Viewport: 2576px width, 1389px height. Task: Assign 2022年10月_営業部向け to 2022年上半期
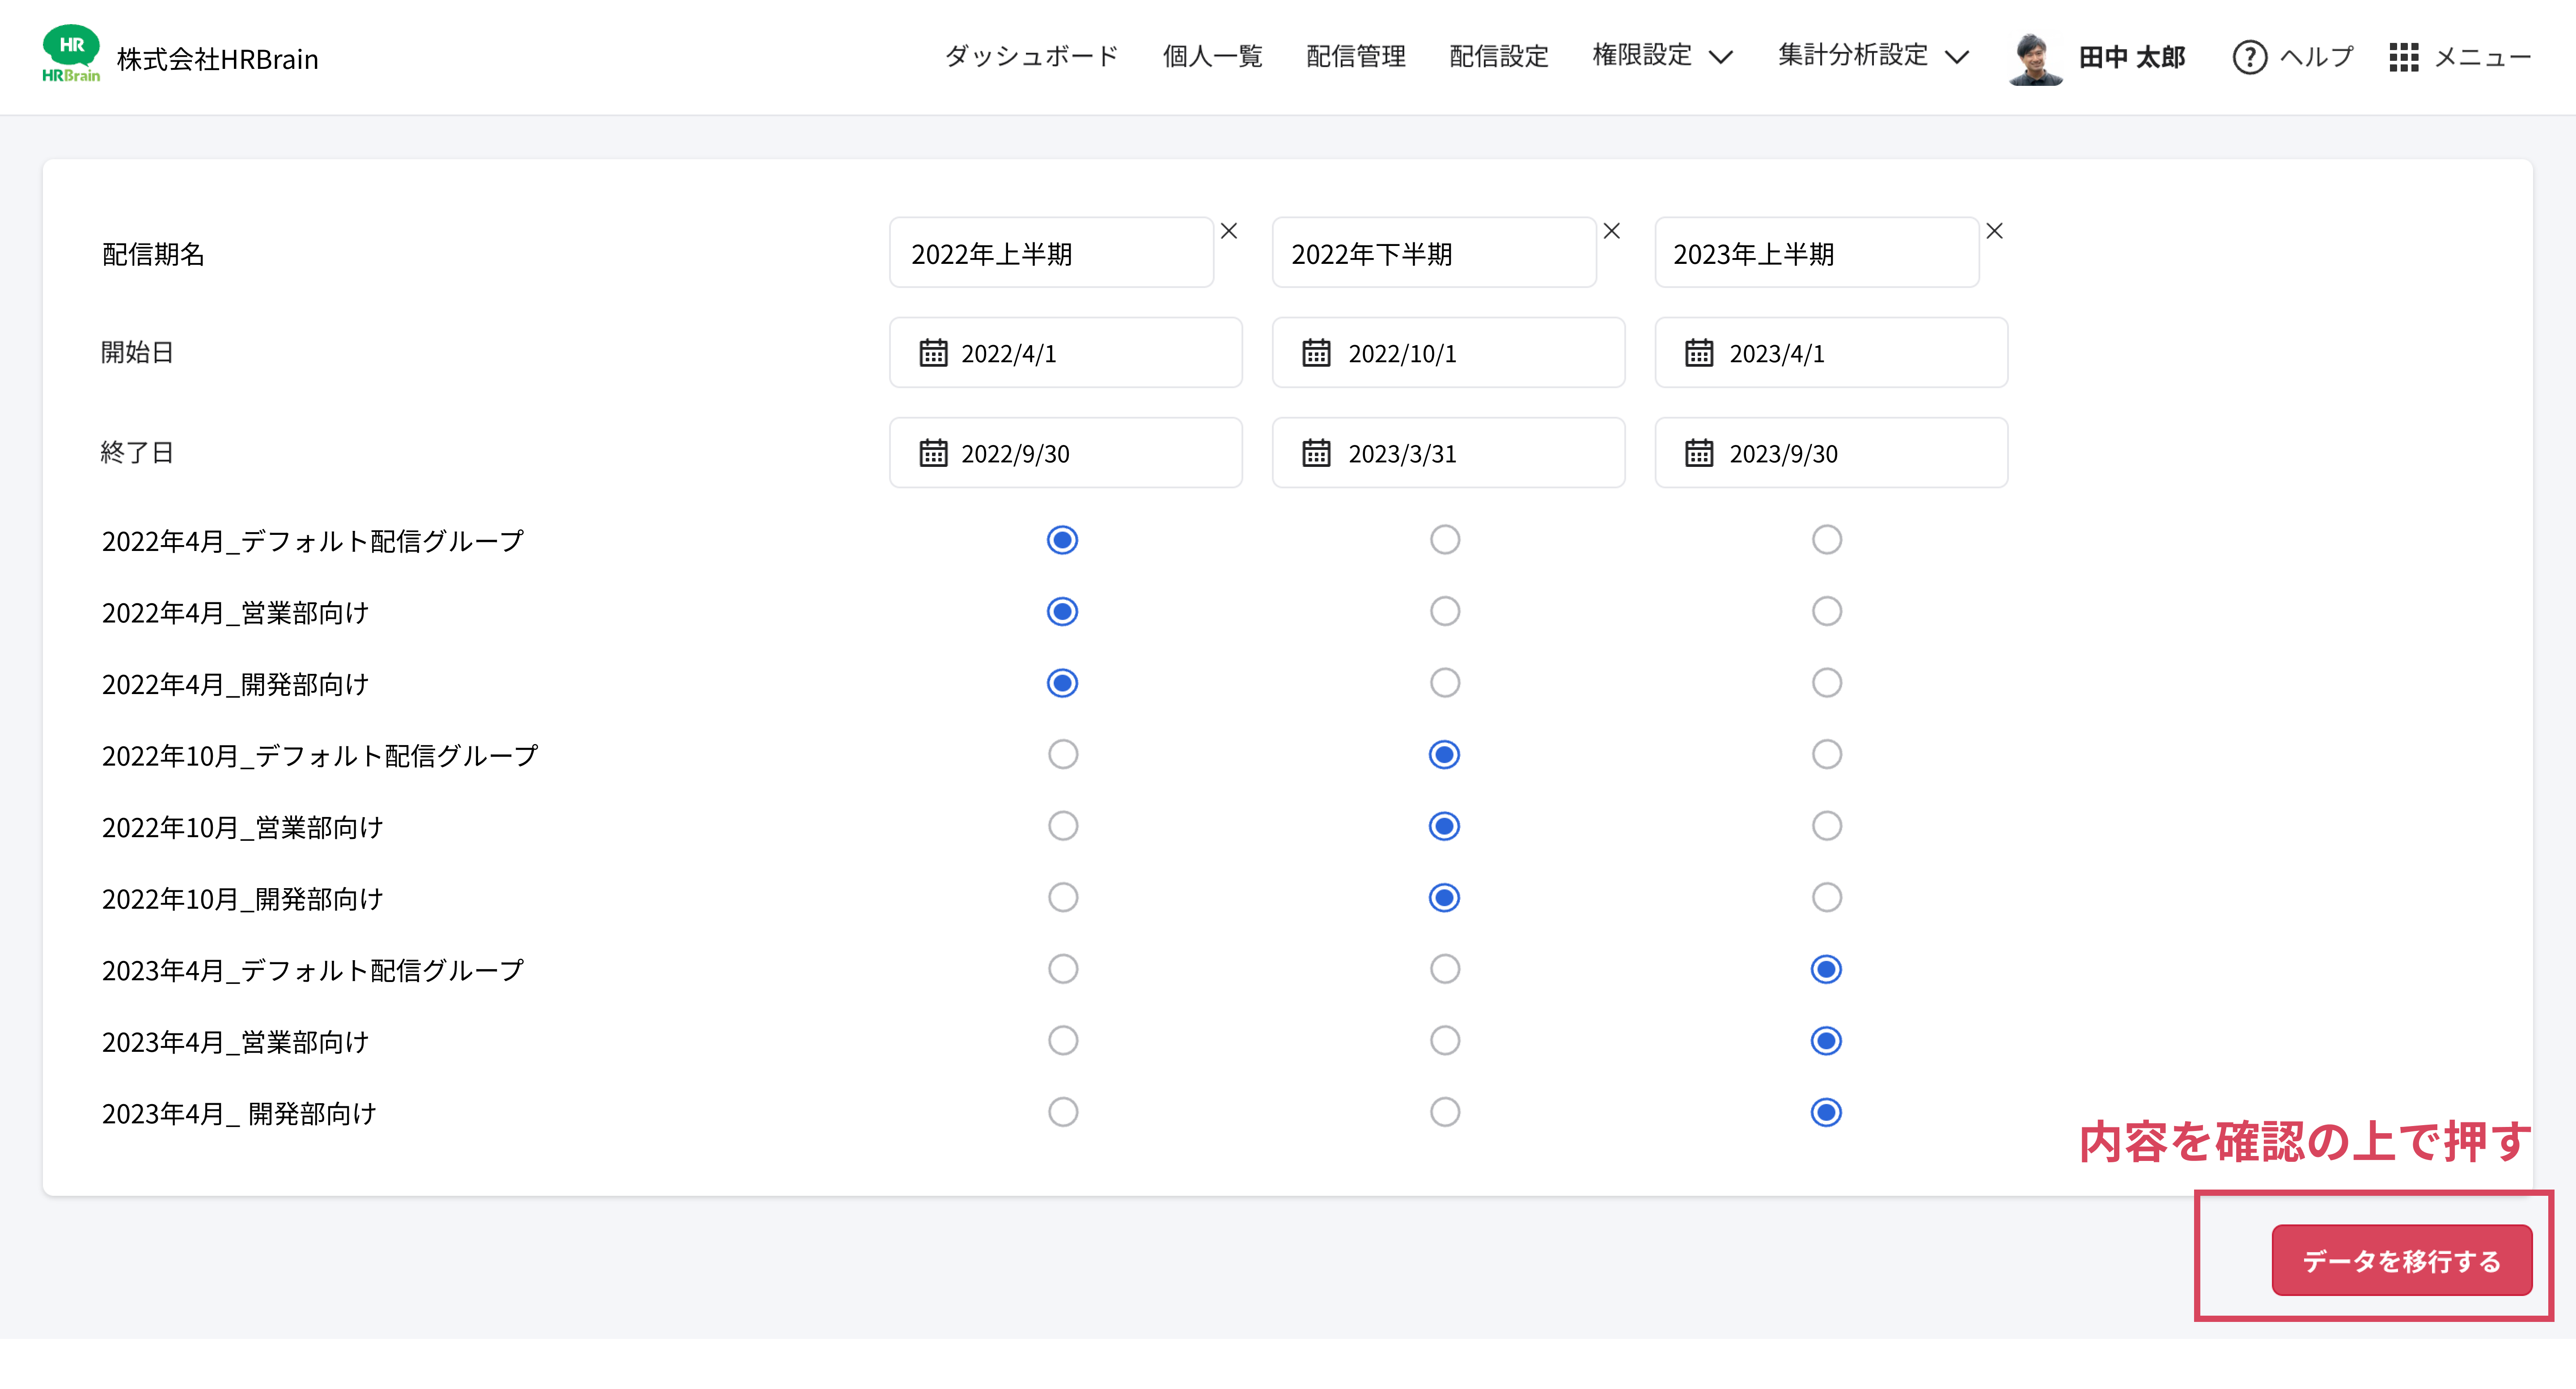pos(1062,826)
